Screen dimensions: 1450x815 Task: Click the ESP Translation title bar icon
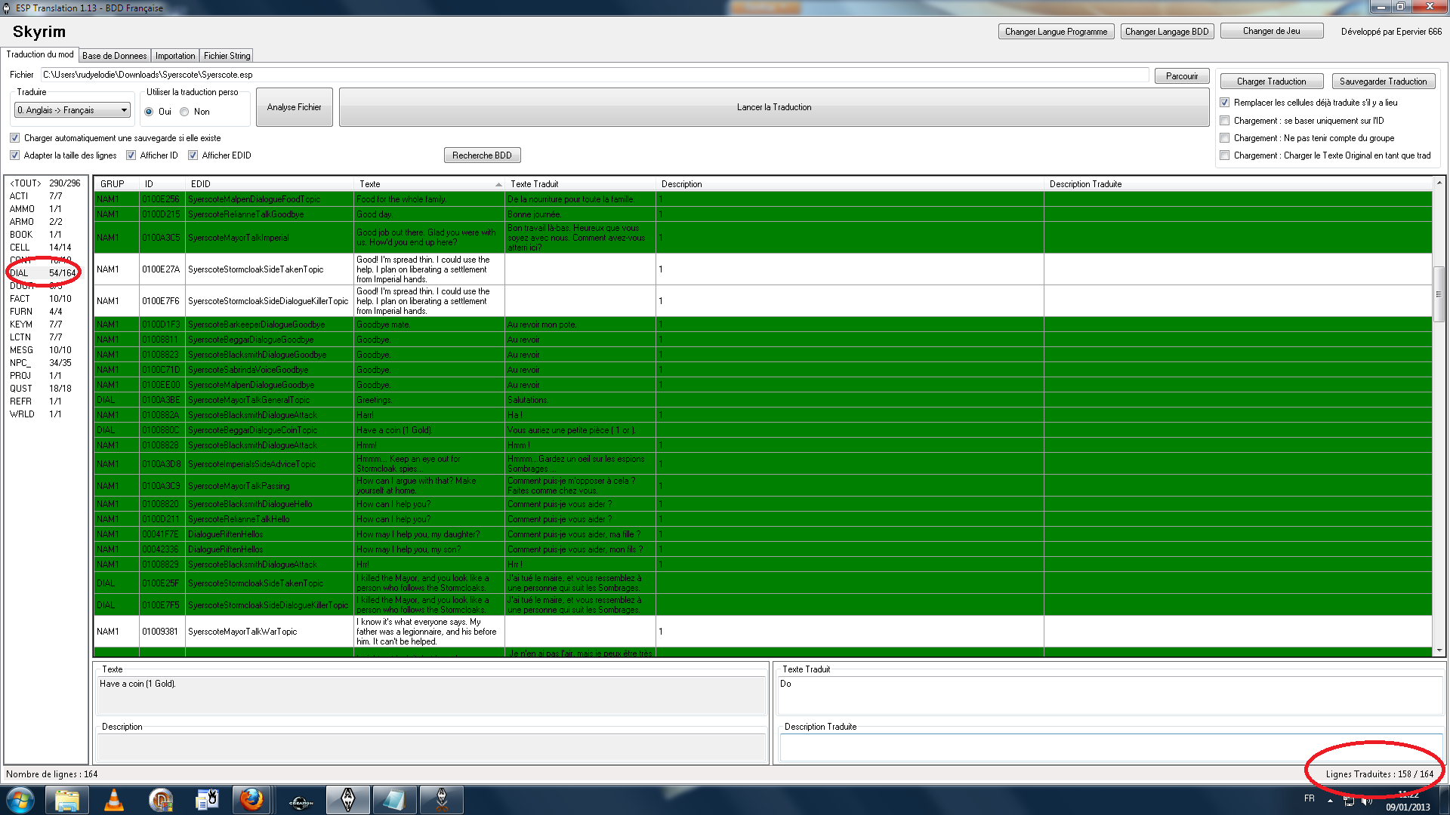coord(7,8)
